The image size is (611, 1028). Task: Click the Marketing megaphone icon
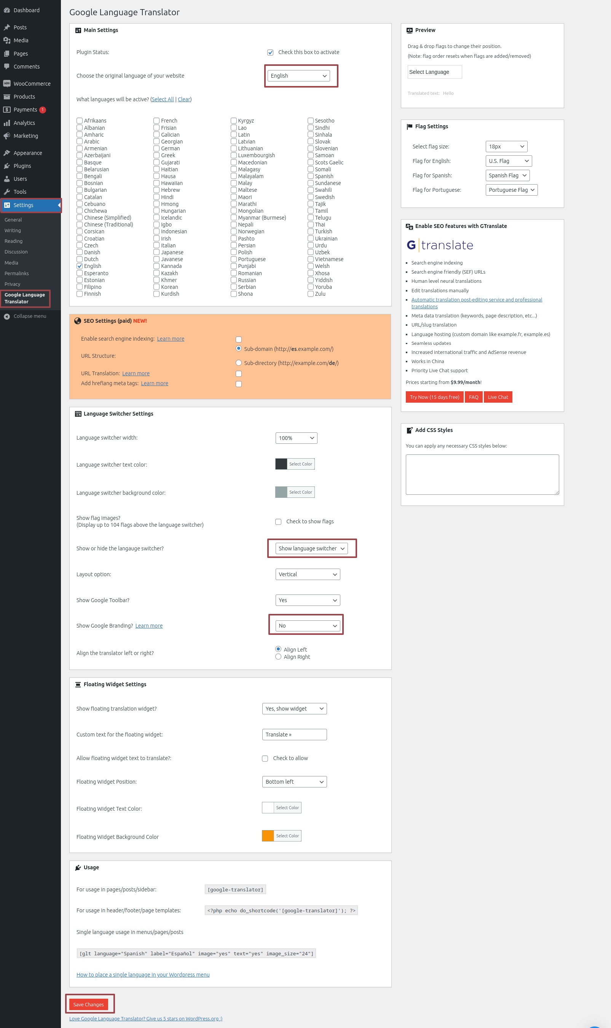pos(6,136)
